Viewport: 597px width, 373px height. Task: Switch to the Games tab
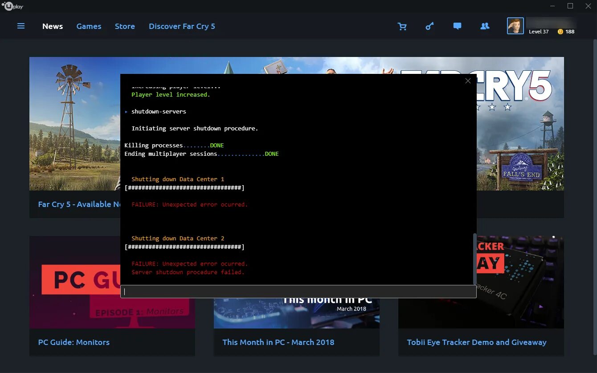coord(89,26)
